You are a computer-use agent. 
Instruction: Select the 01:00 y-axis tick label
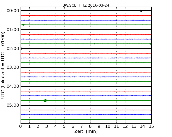(13, 30)
